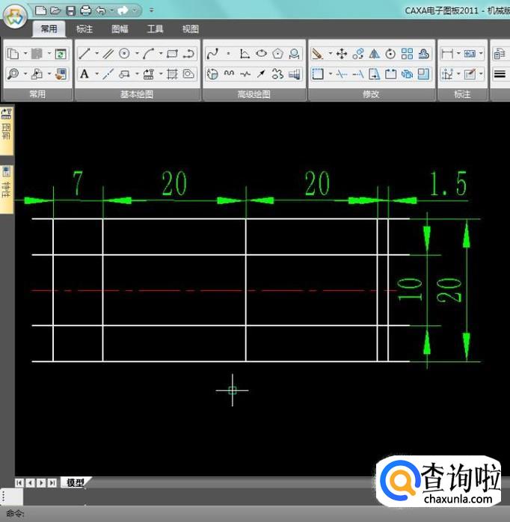Click the Rectangle drawing tool

pos(172,54)
